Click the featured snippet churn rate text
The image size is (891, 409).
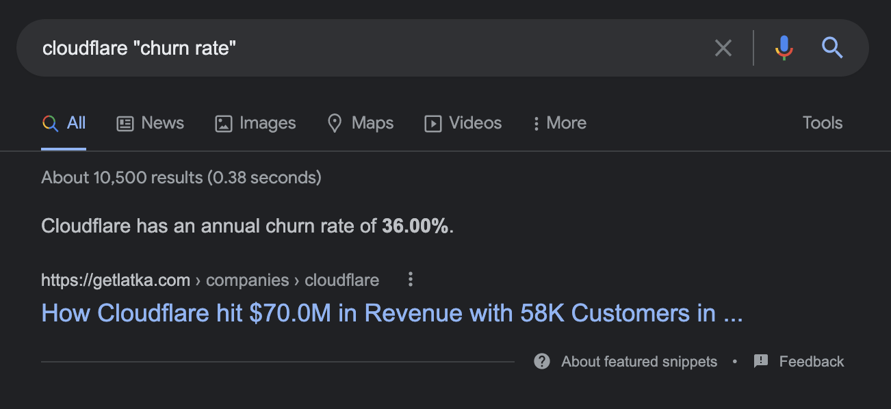pos(246,226)
